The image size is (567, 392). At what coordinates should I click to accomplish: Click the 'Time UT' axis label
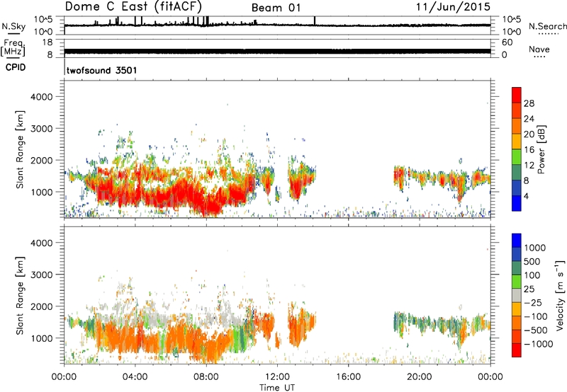(277, 388)
